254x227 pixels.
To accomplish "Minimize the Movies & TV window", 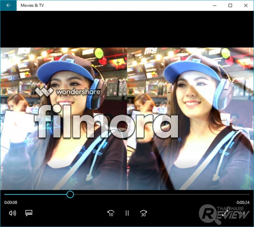I will 215,6.
